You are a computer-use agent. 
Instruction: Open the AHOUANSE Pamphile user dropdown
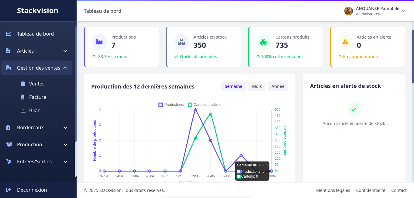pyautogui.click(x=375, y=11)
